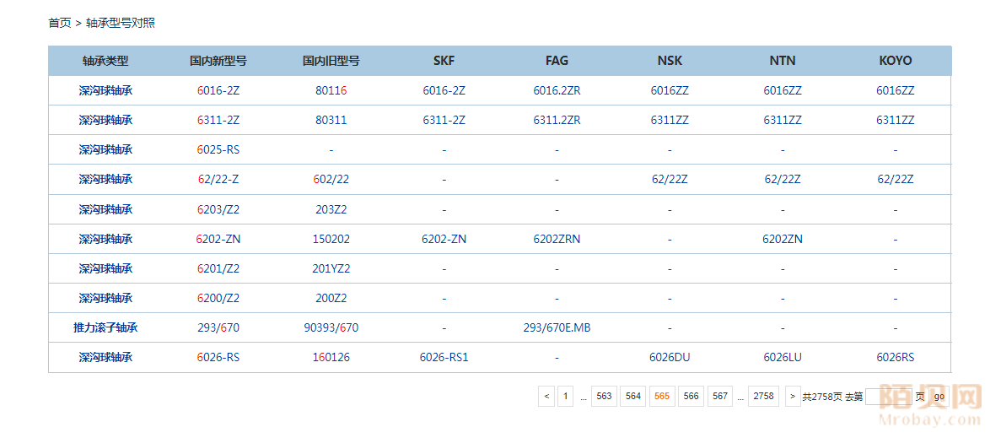The image size is (1001, 438).
Task: Go to next page arrow
Action: pyautogui.click(x=793, y=396)
